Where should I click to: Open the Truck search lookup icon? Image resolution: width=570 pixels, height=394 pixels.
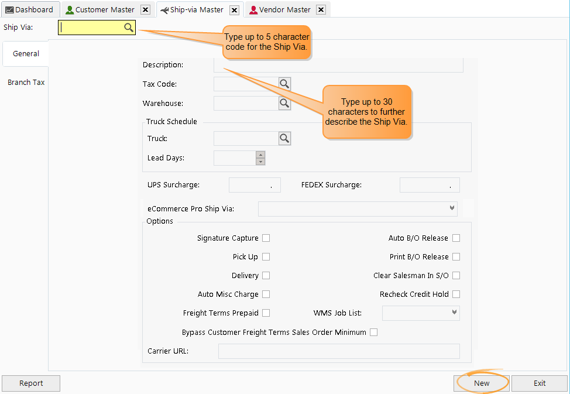pos(284,138)
